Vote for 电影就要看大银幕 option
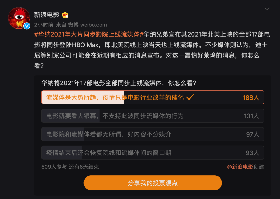Screen dimensions: 280x199 point(115,116)
